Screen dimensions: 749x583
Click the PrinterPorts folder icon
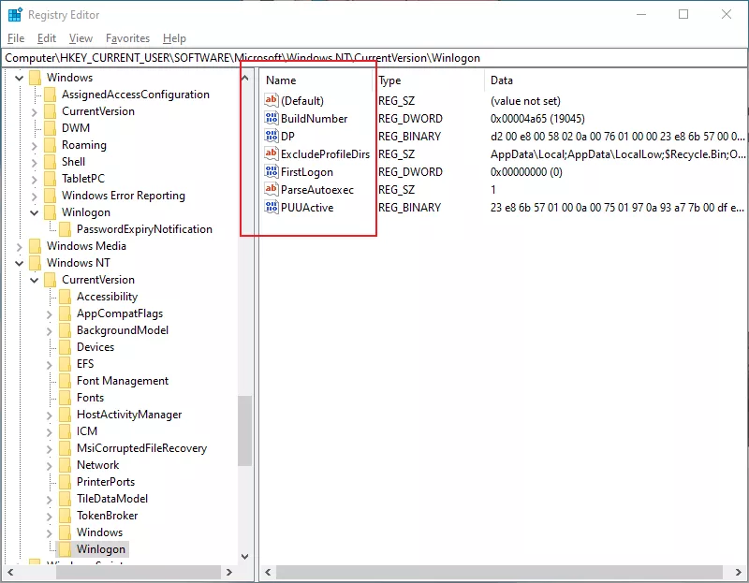click(66, 482)
